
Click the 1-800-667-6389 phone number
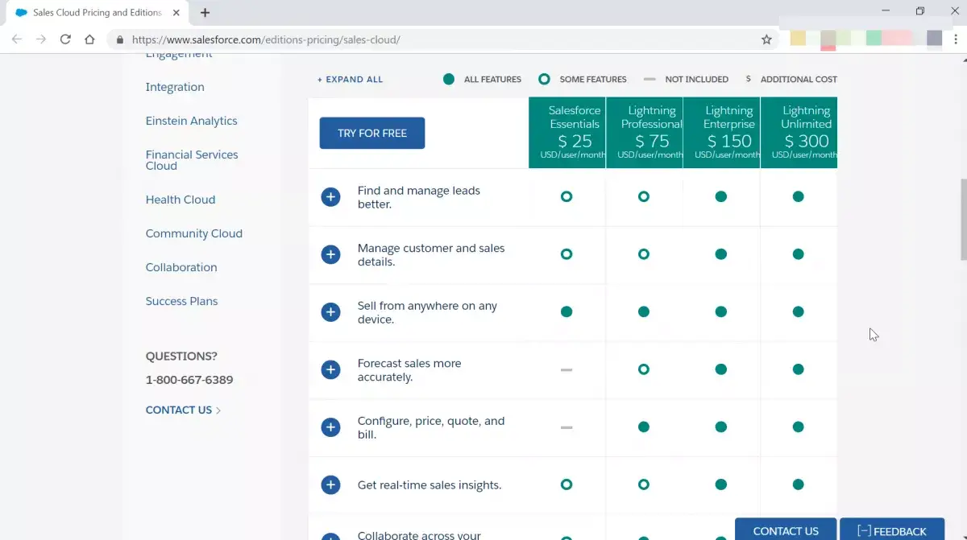(x=189, y=380)
